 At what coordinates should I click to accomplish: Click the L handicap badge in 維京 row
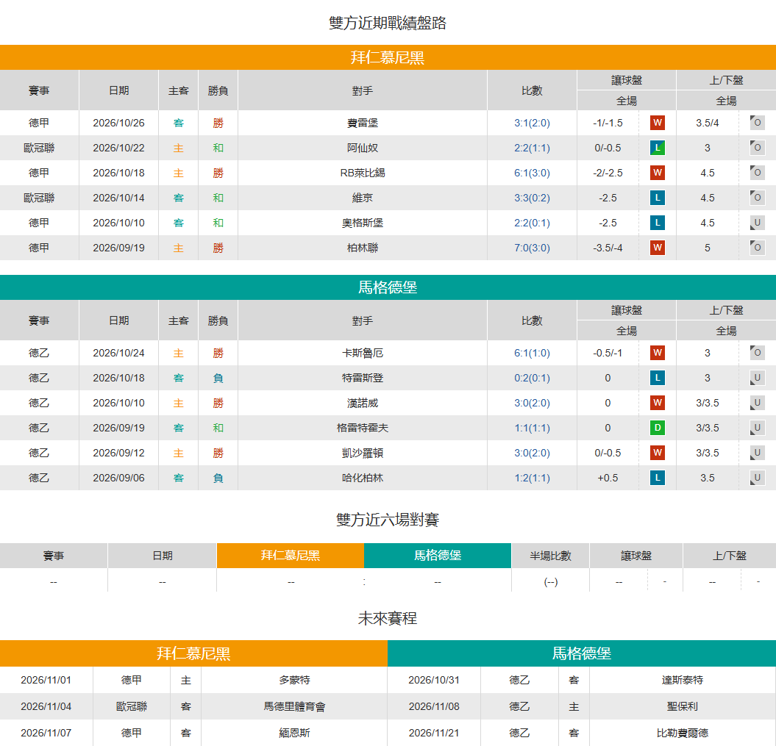(658, 198)
